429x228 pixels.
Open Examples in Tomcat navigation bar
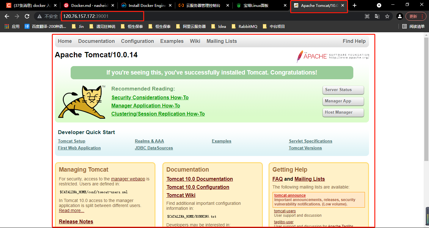172,41
